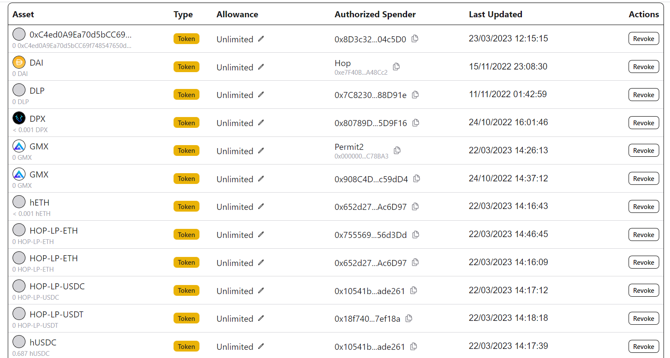Revoke the HOP-LP-USDC allowance

coord(643,290)
